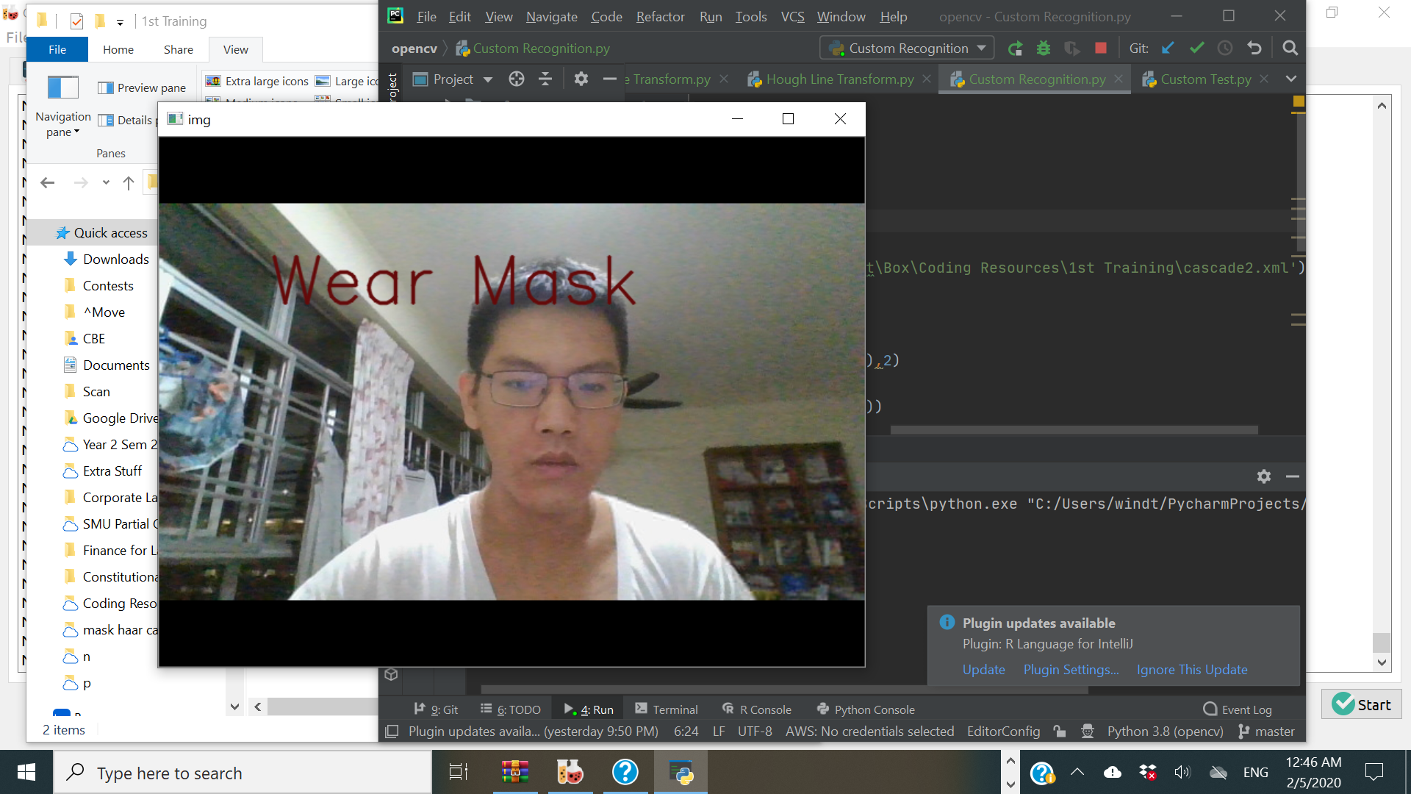Click the Type here to search box

(x=243, y=773)
